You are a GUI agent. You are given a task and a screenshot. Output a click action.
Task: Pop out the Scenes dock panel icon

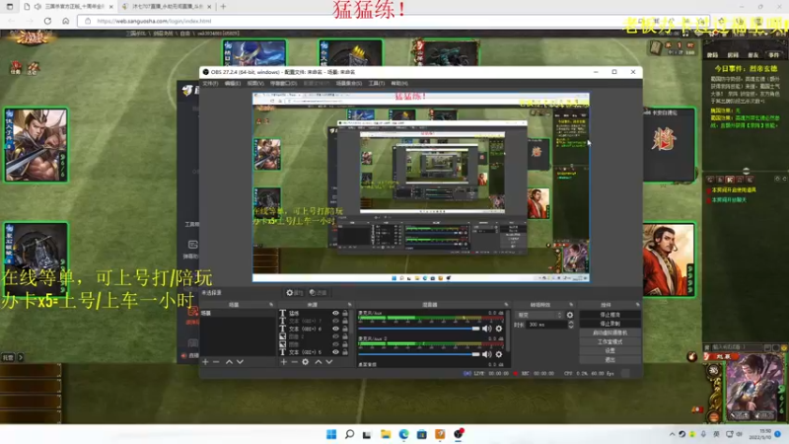(270, 305)
